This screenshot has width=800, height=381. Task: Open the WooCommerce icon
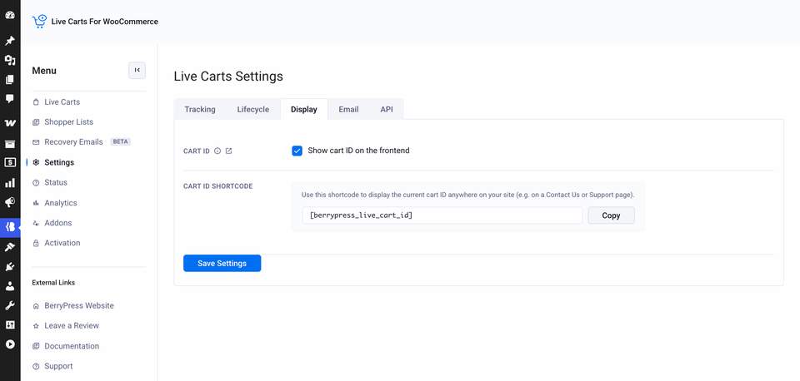click(10, 123)
